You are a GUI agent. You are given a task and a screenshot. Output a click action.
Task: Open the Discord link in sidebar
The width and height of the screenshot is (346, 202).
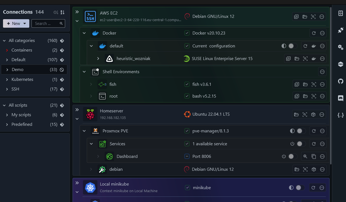tap(341, 98)
